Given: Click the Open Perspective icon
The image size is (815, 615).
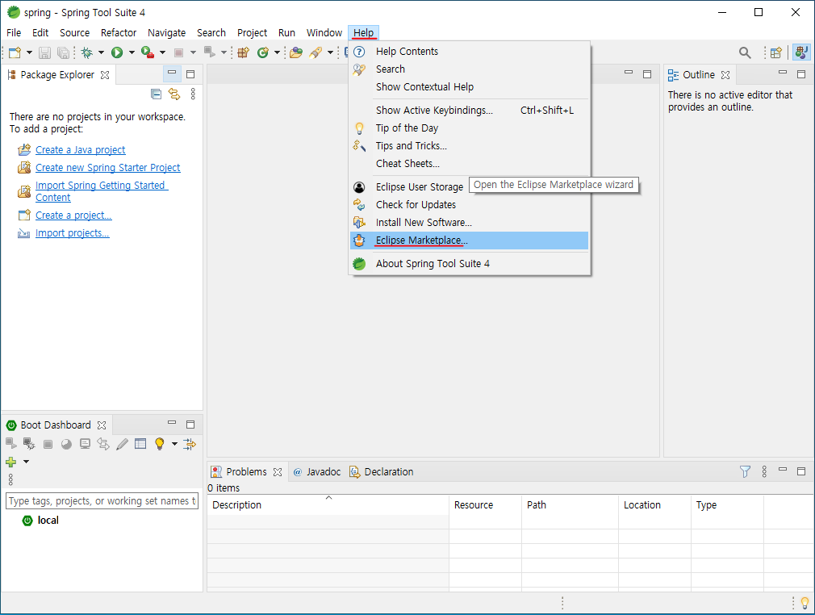Looking at the screenshot, I should coord(776,52).
